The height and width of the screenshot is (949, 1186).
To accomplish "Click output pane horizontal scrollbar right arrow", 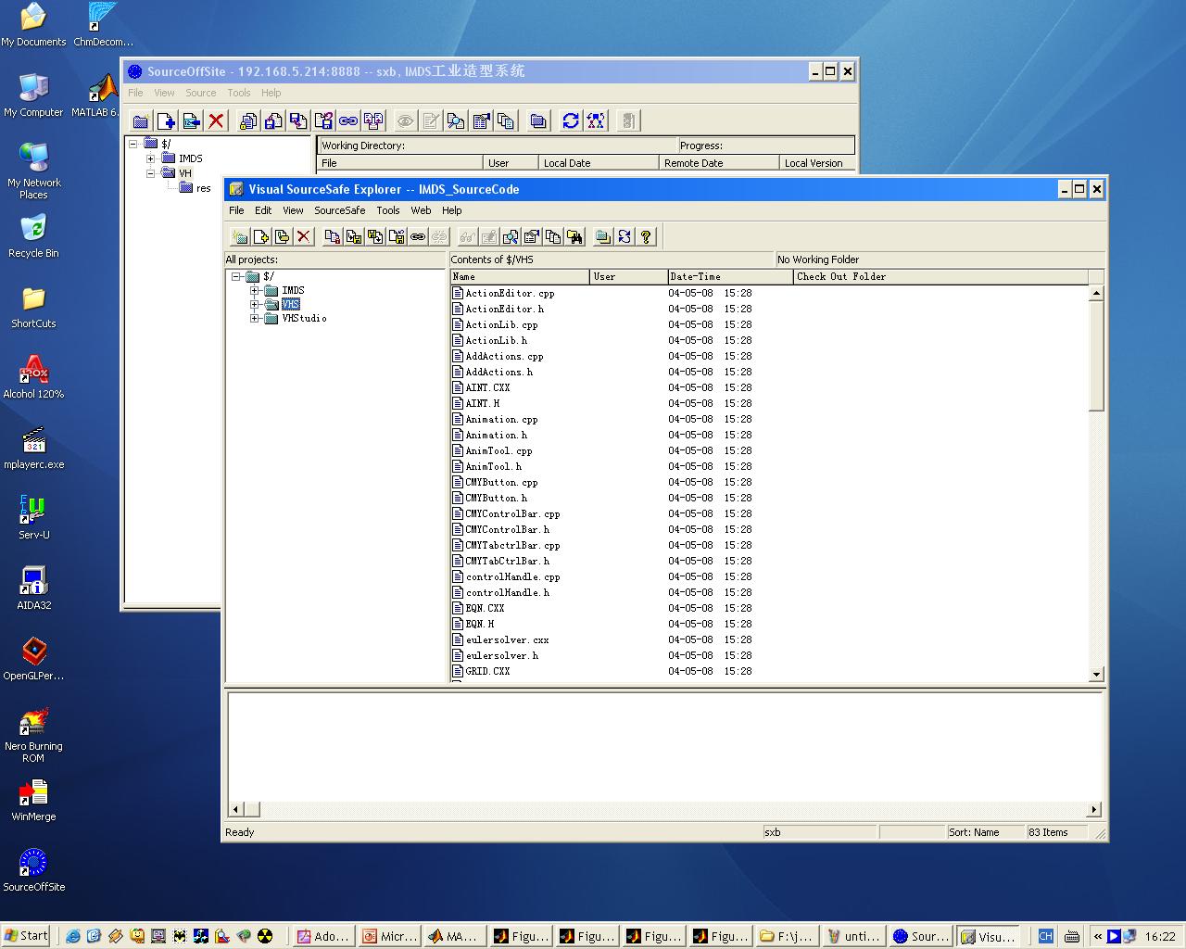I will 1093,809.
